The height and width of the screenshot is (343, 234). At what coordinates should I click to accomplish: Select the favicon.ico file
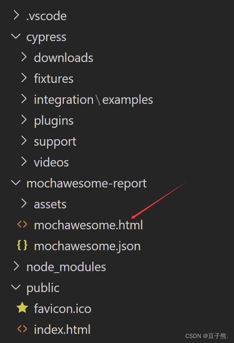click(x=62, y=308)
